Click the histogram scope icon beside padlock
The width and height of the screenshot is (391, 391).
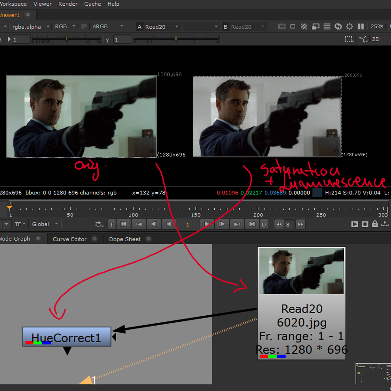coord(385,224)
